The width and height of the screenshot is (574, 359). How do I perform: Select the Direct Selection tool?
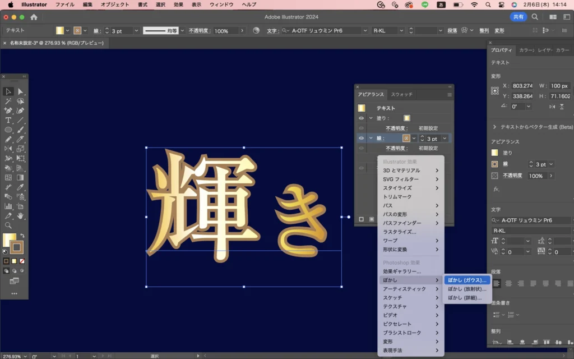point(21,91)
